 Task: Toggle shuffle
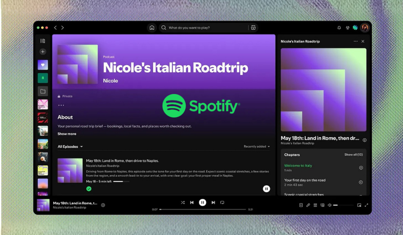pyautogui.click(x=183, y=202)
